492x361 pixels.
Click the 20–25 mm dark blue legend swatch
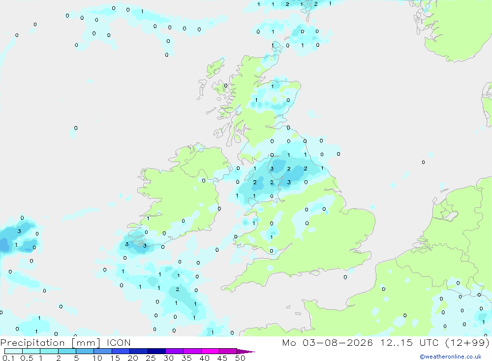tap(139, 351)
